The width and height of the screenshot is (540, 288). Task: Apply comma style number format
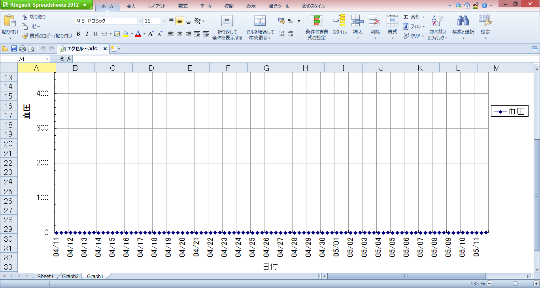click(x=299, y=21)
